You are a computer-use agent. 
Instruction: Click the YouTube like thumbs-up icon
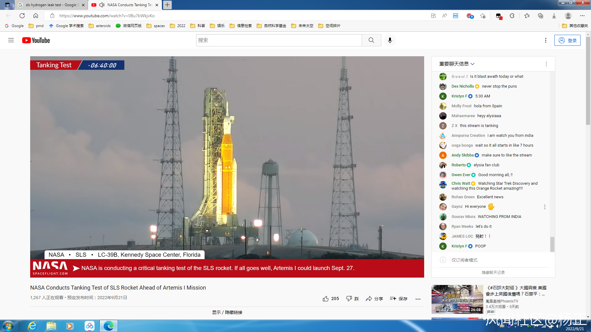click(x=326, y=298)
